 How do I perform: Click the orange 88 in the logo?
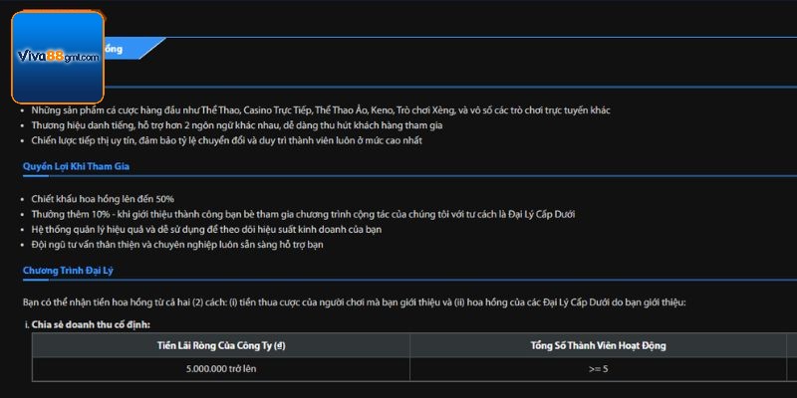[x=55, y=57]
